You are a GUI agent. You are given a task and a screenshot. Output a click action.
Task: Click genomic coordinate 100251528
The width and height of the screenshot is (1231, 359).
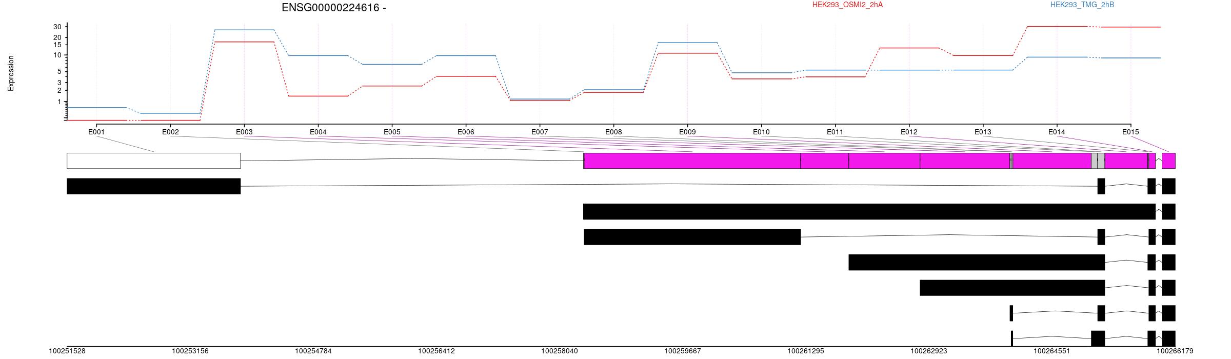coord(67,351)
